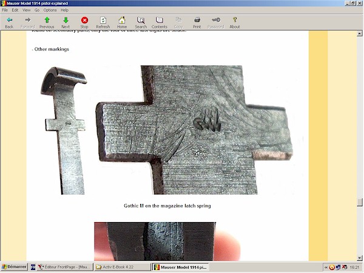The height and width of the screenshot is (273, 364).
Task: Open the File menu
Action: point(5,10)
